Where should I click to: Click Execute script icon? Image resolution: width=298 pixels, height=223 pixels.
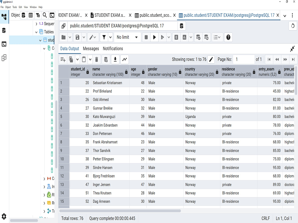tap(162, 37)
